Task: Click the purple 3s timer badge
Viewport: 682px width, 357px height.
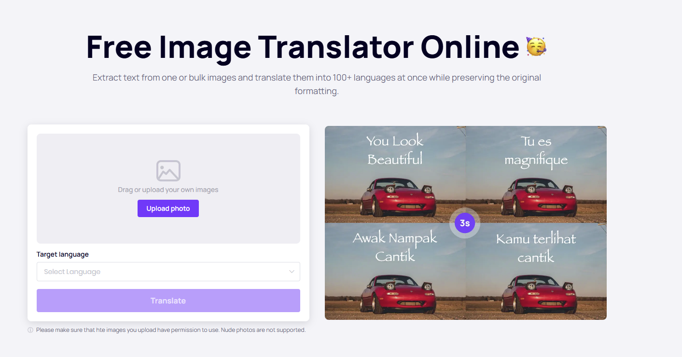Action: coord(464,223)
